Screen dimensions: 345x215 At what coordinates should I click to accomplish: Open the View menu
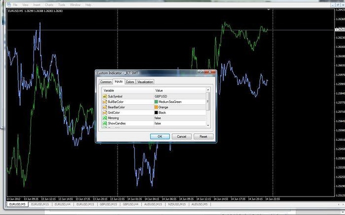coord(25,4)
